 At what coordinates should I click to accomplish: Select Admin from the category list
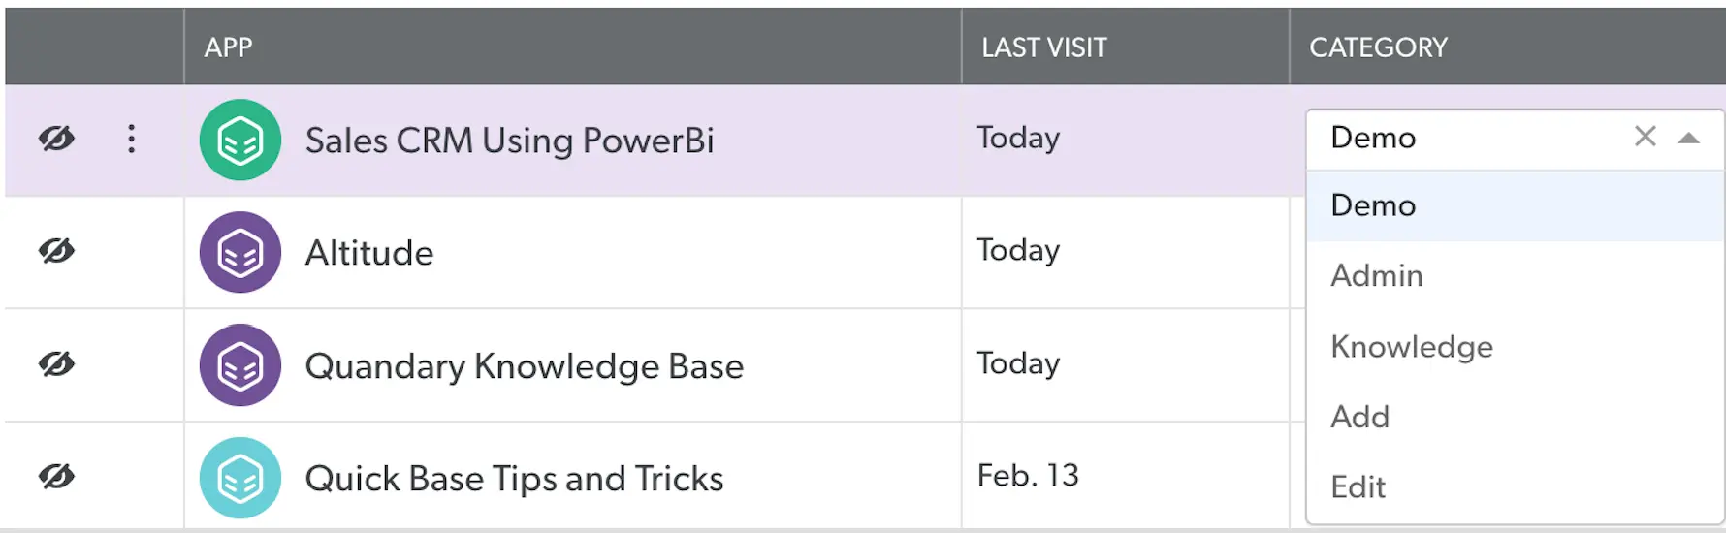1376,276
